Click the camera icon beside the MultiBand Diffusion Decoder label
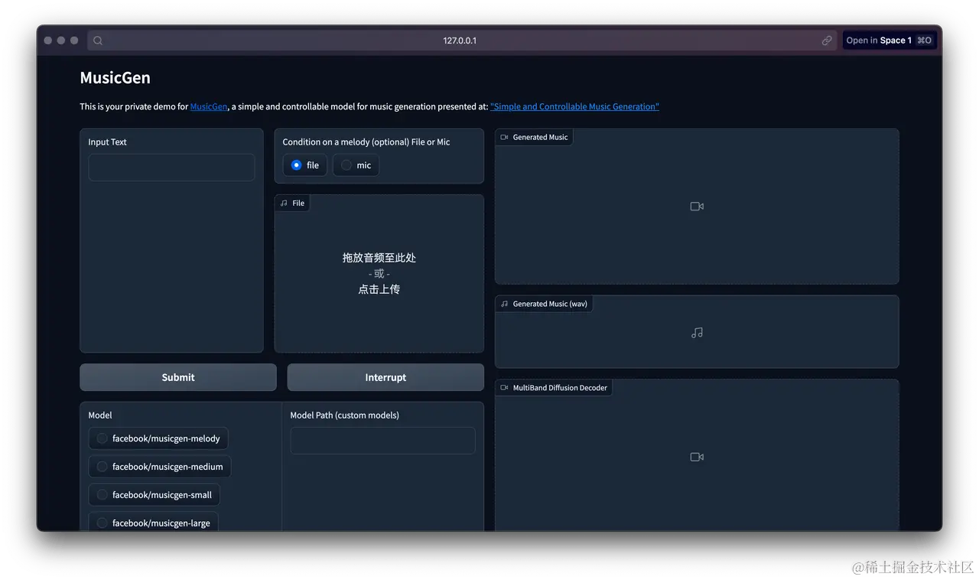 [504, 388]
